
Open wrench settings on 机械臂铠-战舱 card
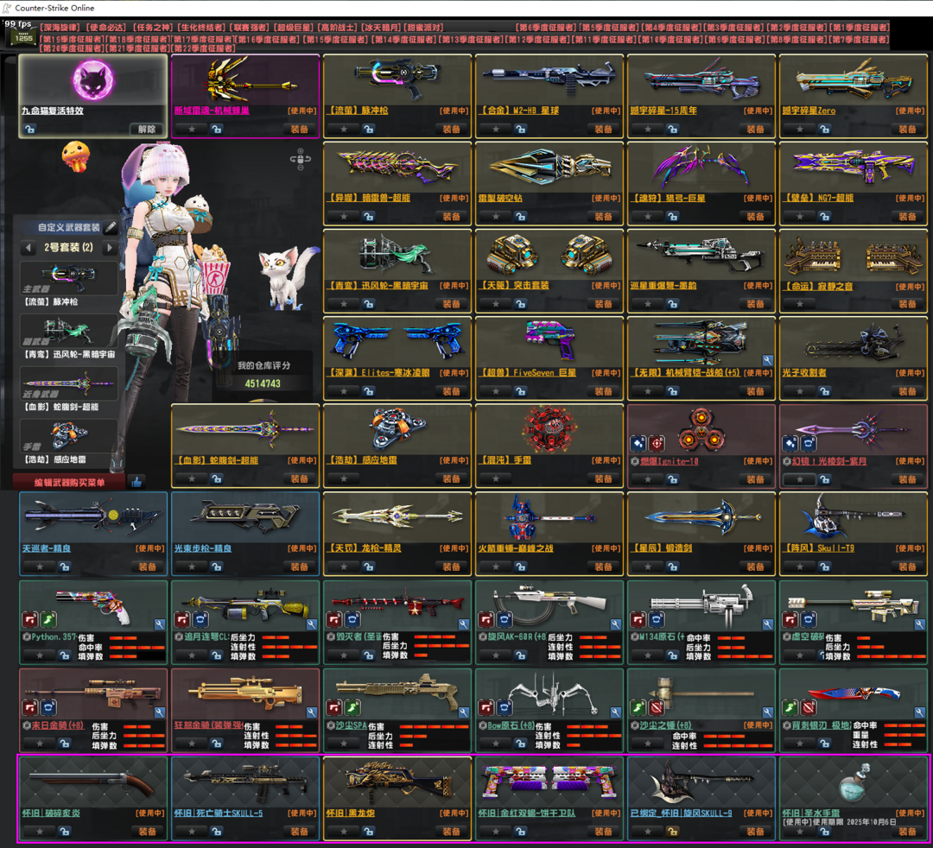click(x=768, y=360)
